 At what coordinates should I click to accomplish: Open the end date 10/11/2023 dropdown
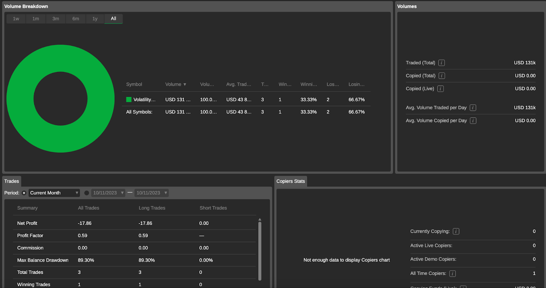tap(151, 193)
